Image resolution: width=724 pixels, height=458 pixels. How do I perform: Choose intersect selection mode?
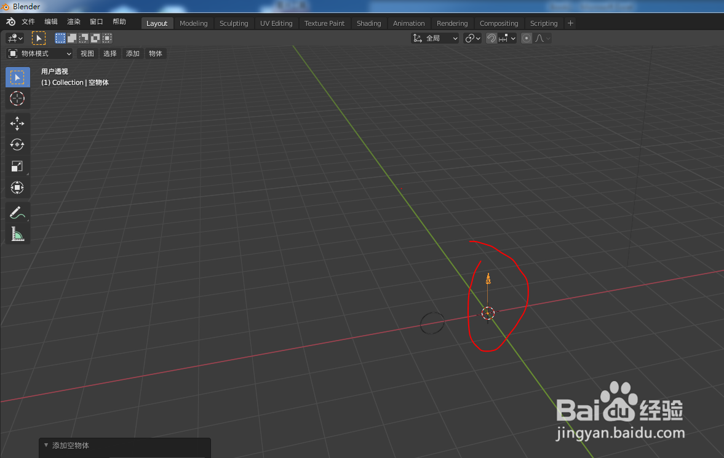pos(107,38)
